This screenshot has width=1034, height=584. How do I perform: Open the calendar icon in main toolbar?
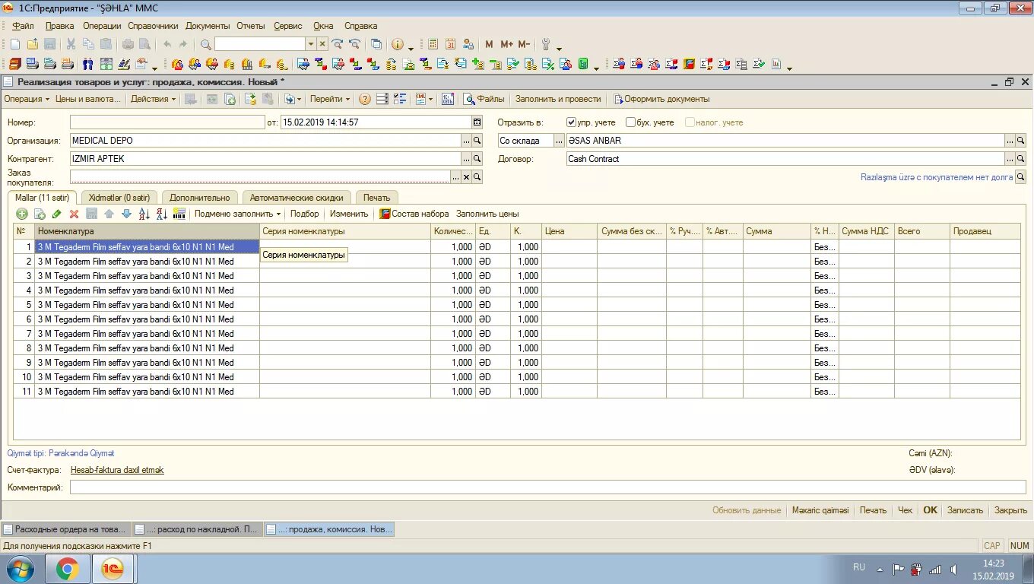451,44
